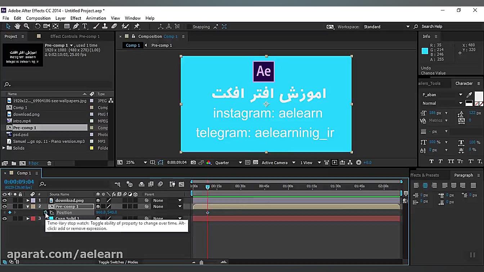
Task: Open Graph Editor in timeline
Action: click(x=182, y=184)
